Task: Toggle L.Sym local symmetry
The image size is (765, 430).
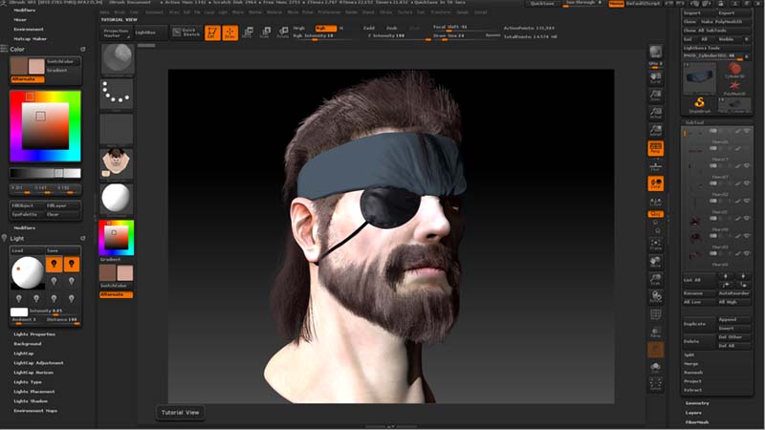Action: 655,201
